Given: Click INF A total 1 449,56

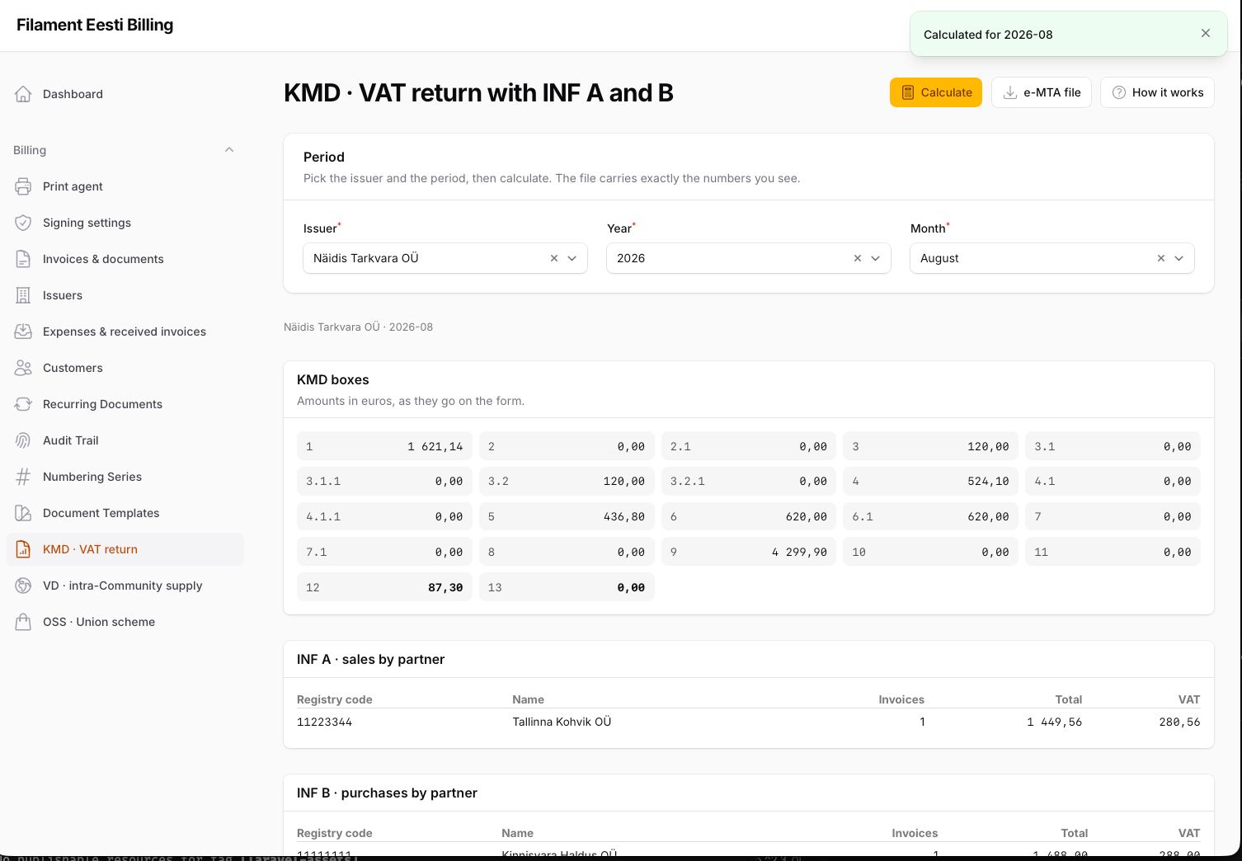Looking at the screenshot, I should [x=1054, y=722].
